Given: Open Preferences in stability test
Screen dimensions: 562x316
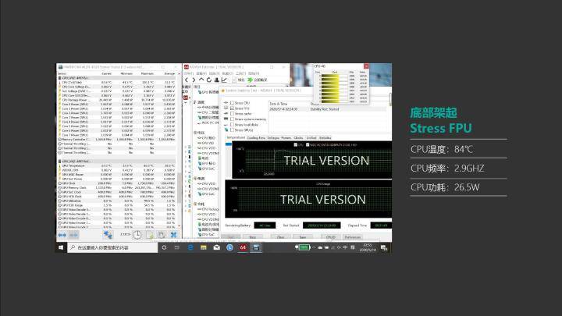Looking at the screenshot, I should point(352,237).
